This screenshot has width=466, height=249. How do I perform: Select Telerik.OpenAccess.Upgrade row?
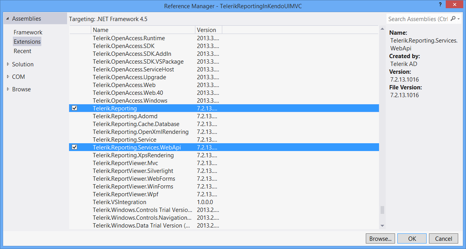tap(224, 77)
